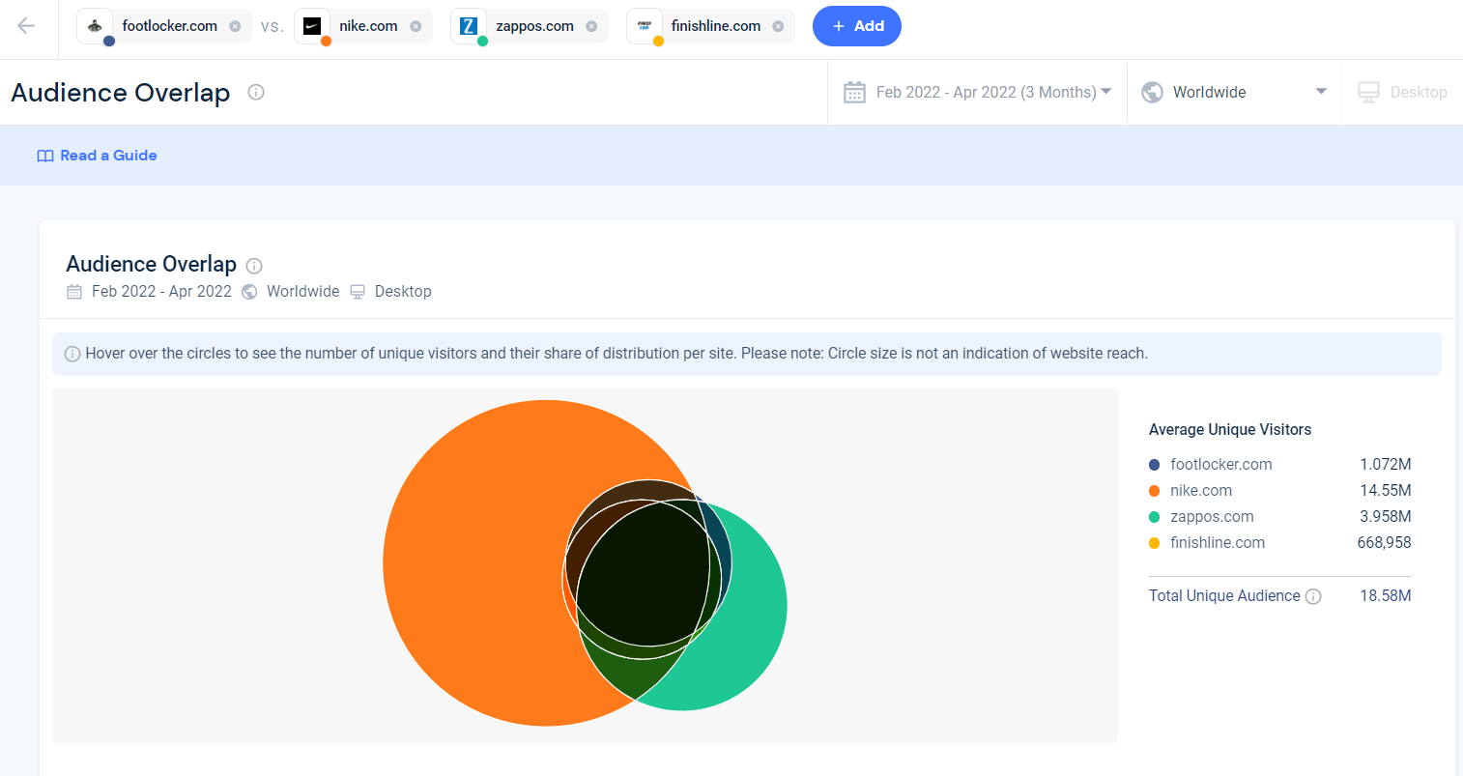The height and width of the screenshot is (776, 1463).
Task: Select finishline.com in the visitors legend
Action: click(x=1217, y=543)
